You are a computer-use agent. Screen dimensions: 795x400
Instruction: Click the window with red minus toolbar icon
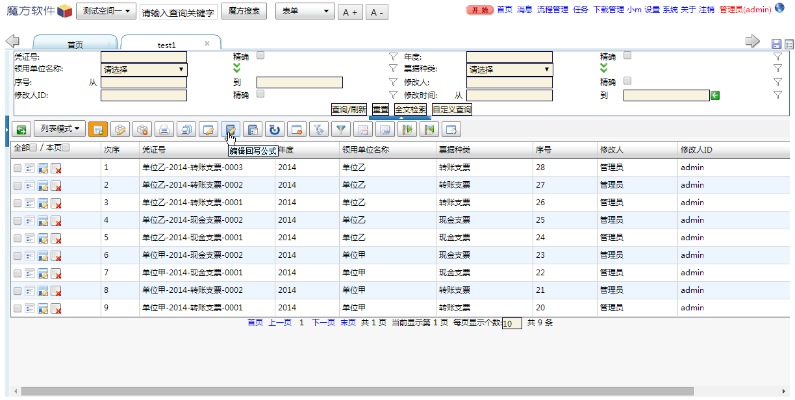(297, 129)
